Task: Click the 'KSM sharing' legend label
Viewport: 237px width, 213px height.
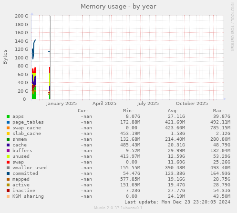Action: point(28,196)
